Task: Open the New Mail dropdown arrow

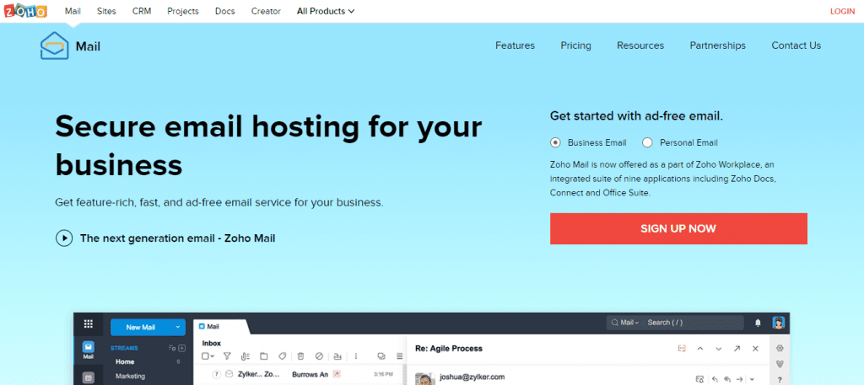Action: coord(177,327)
